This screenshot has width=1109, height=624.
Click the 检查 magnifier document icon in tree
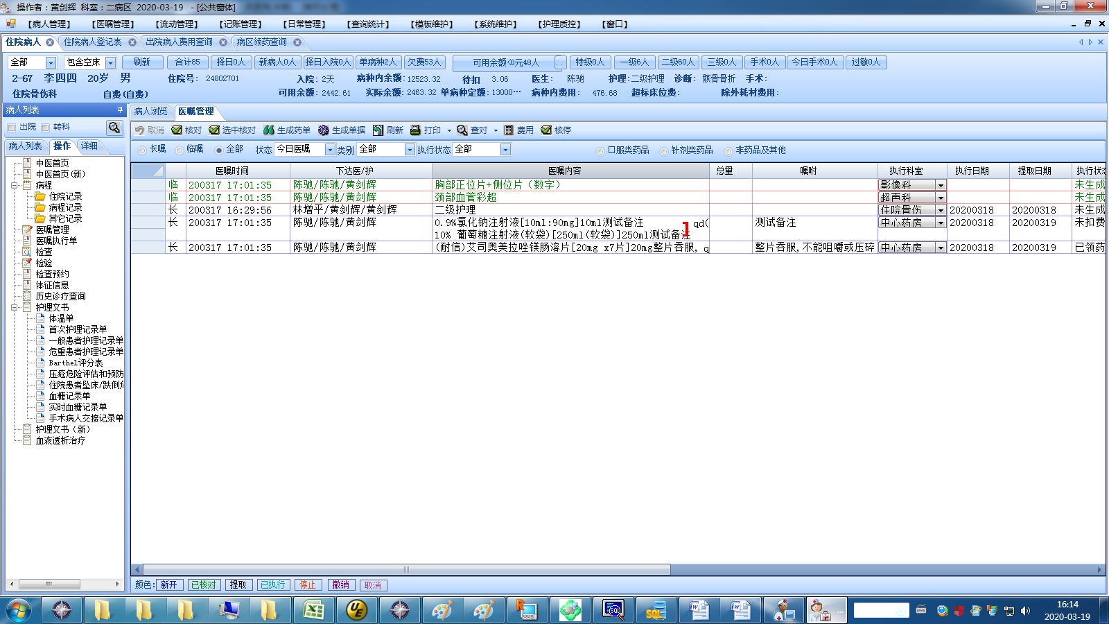27,252
